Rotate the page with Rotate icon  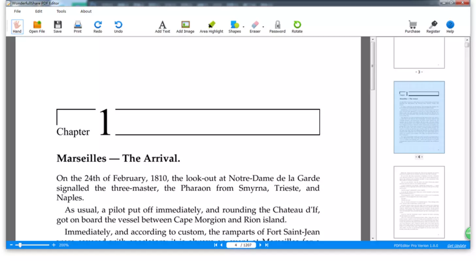tap(297, 26)
